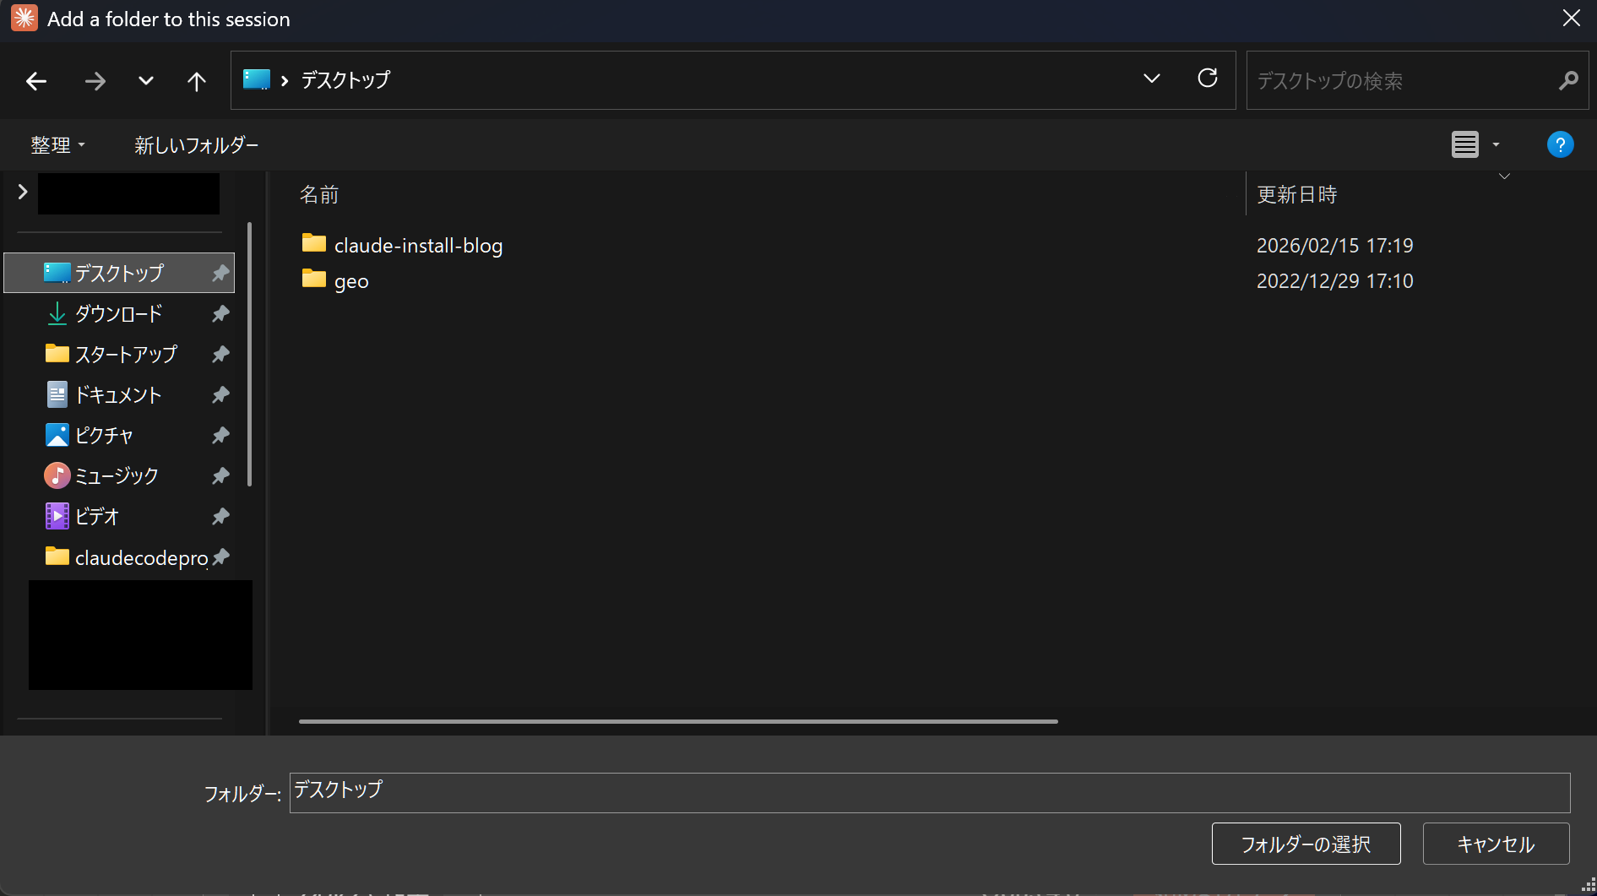This screenshot has width=1597, height=896.
Task: Click the Claude app icon in title bar
Action: coord(24,19)
